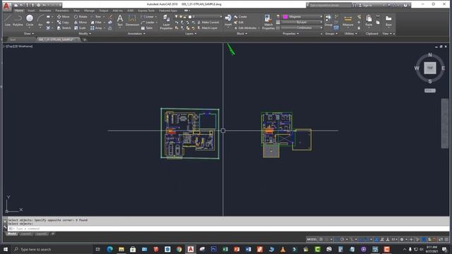452x254 pixels.
Task: Switch to the Model layout tab
Action: point(12,234)
